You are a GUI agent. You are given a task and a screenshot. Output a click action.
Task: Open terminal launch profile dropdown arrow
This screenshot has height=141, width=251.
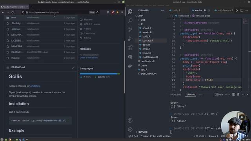pos(229,94)
